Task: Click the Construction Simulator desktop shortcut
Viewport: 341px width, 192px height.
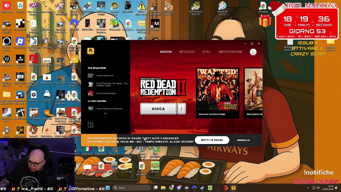Action: point(34,44)
